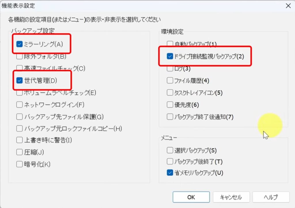Check the 圧縮(J) option

pos(19,152)
